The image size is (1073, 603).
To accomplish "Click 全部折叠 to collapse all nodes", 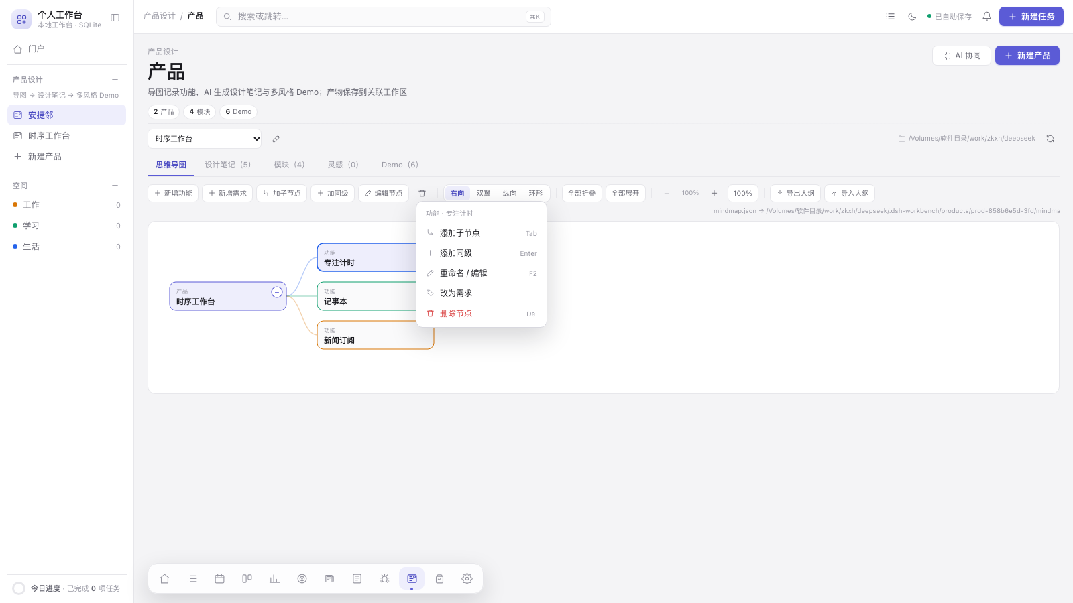I will [x=582, y=194].
